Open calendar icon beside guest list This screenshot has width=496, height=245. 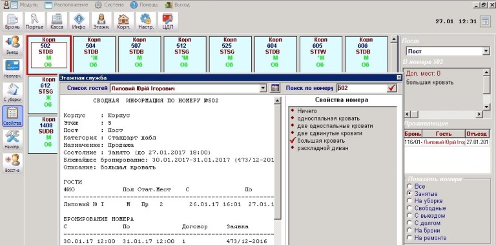point(275,88)
